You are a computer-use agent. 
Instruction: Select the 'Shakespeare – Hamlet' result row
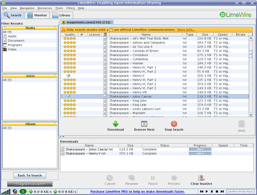(155, 63)
